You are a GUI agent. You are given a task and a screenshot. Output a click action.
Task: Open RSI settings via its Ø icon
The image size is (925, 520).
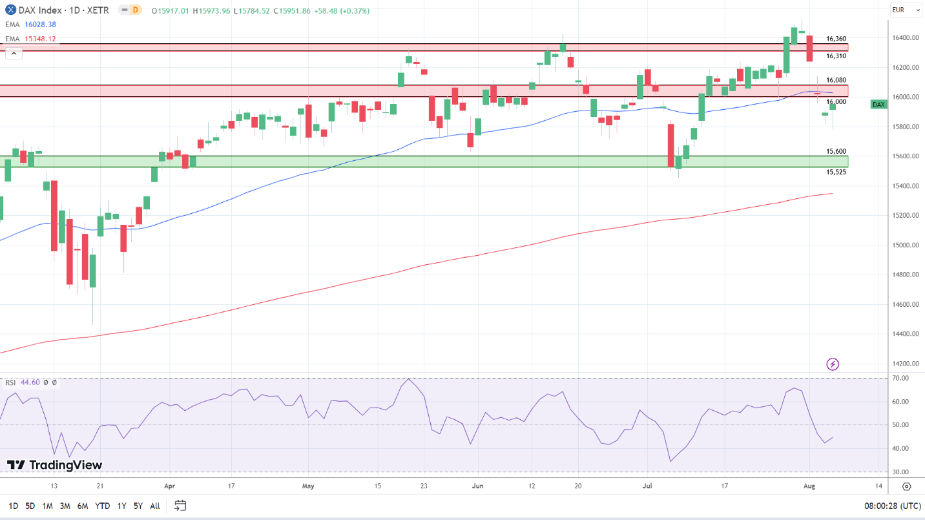click(x=45, y=382)
